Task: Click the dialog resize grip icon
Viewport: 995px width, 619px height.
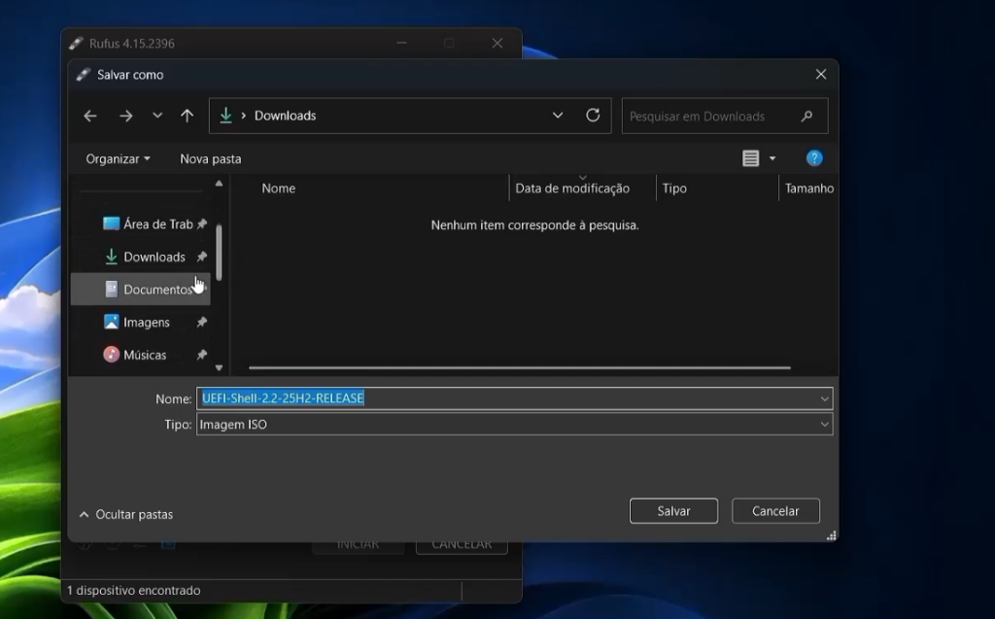Action: click(x=832, y=535)
